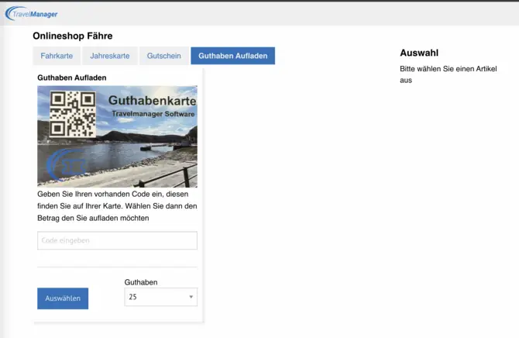Click the bold Guthaben Aufladen panel heading

tap(72, 78)
